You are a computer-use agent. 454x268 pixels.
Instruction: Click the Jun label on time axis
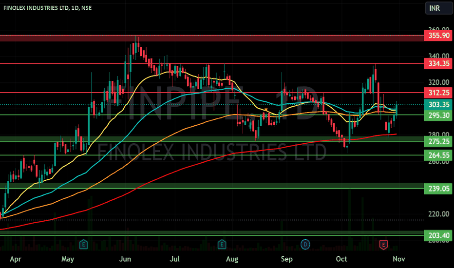(x=125, y=259)
